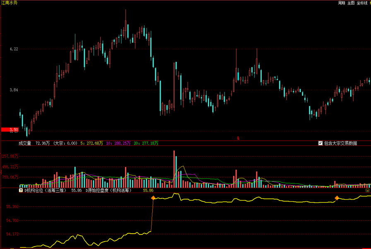Click the first orange diamond marker on the indicator line
Viewport: 371px width, 249px height.
(153, 198)
